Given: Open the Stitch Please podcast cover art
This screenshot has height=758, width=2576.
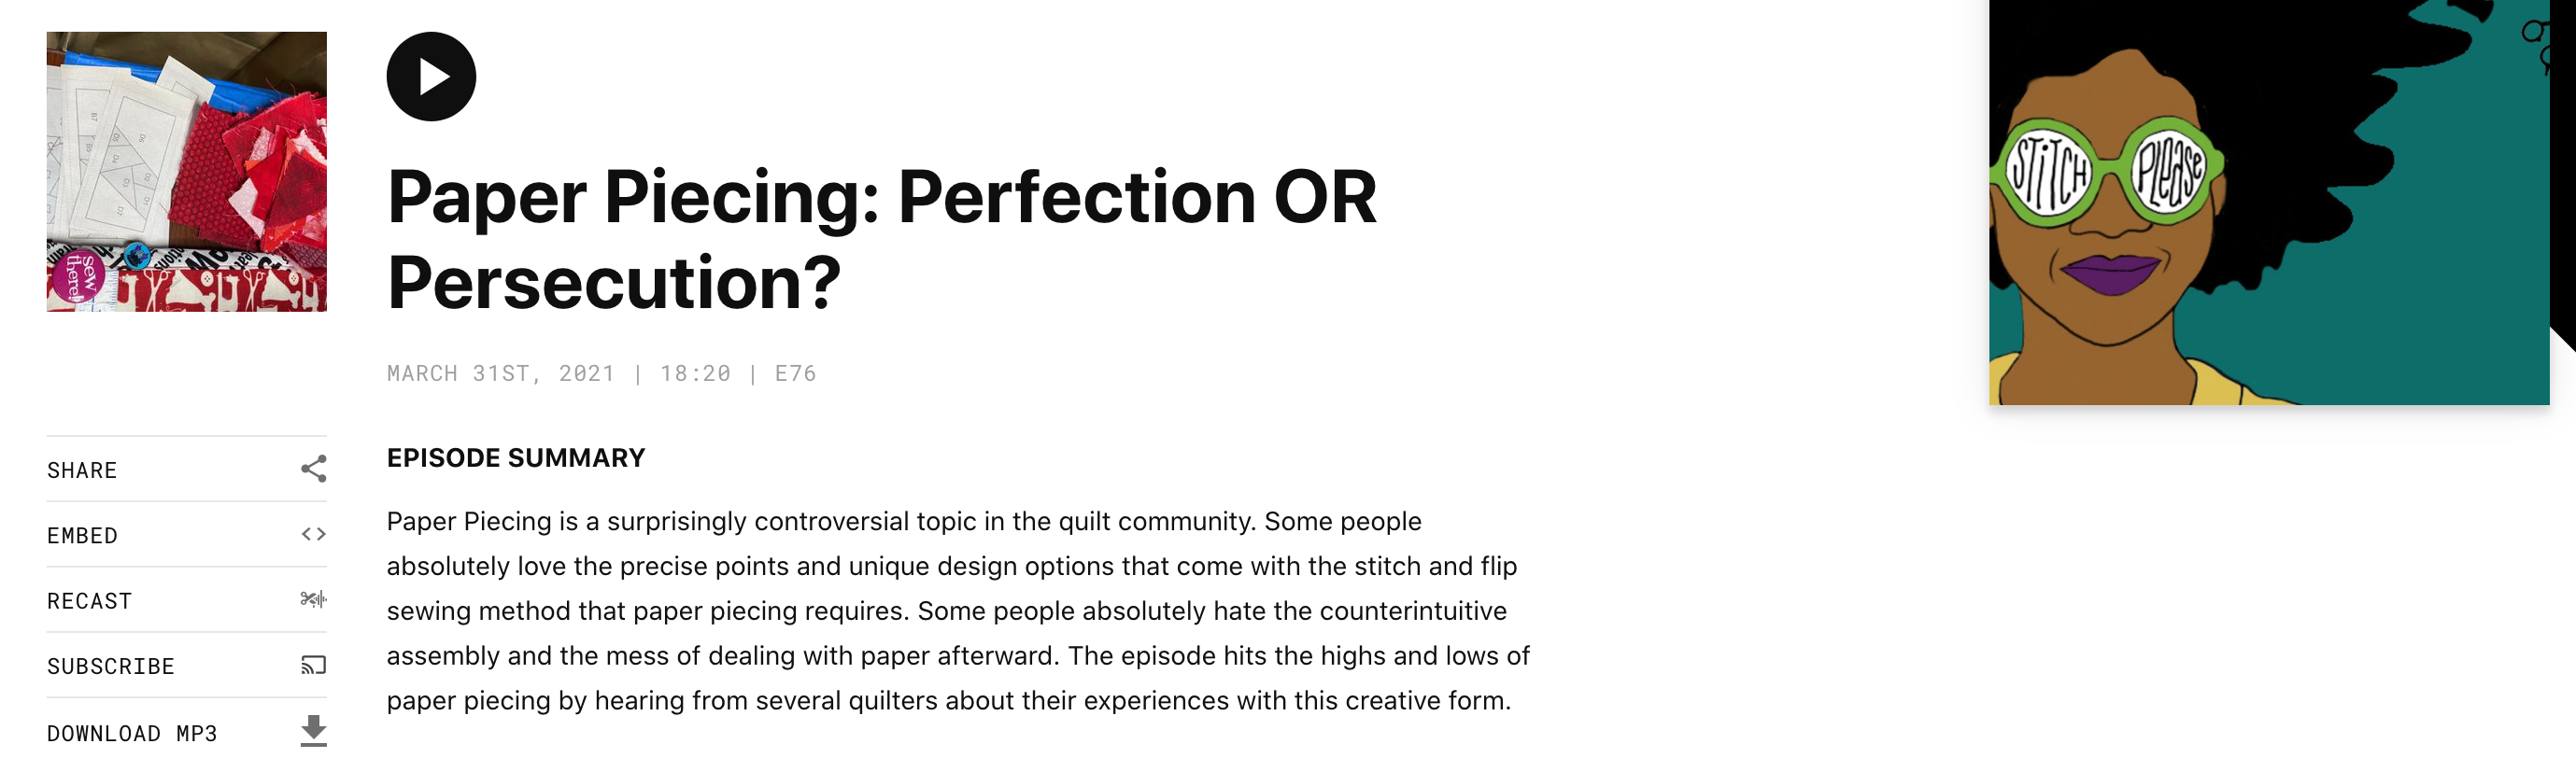Looking at the screenshot, I should 2268,202.
